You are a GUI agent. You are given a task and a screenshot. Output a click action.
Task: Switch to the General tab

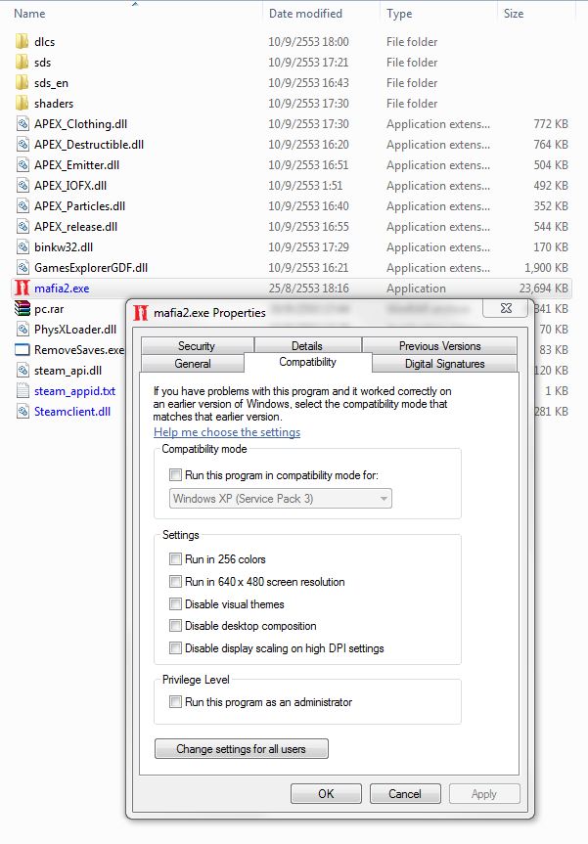[192, 364]
